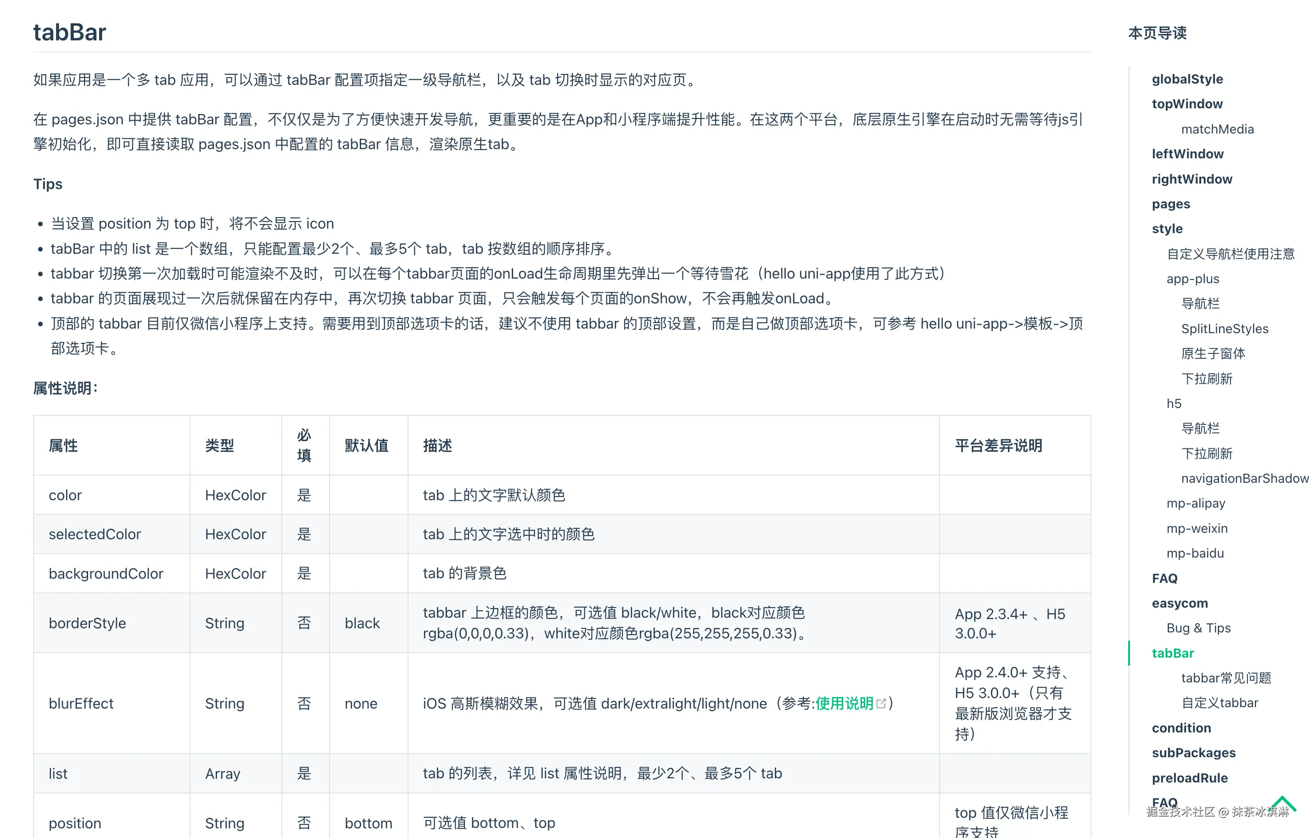Click navigationBarShadow sidebar item

click(x=1244, y=478)
